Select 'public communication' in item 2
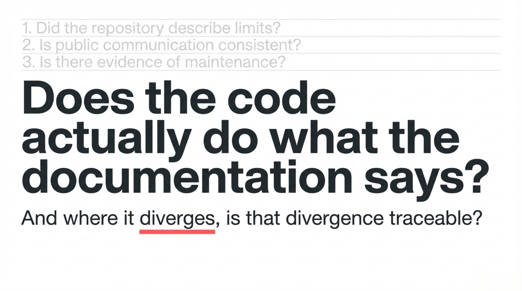 click(x=132, y=45)
